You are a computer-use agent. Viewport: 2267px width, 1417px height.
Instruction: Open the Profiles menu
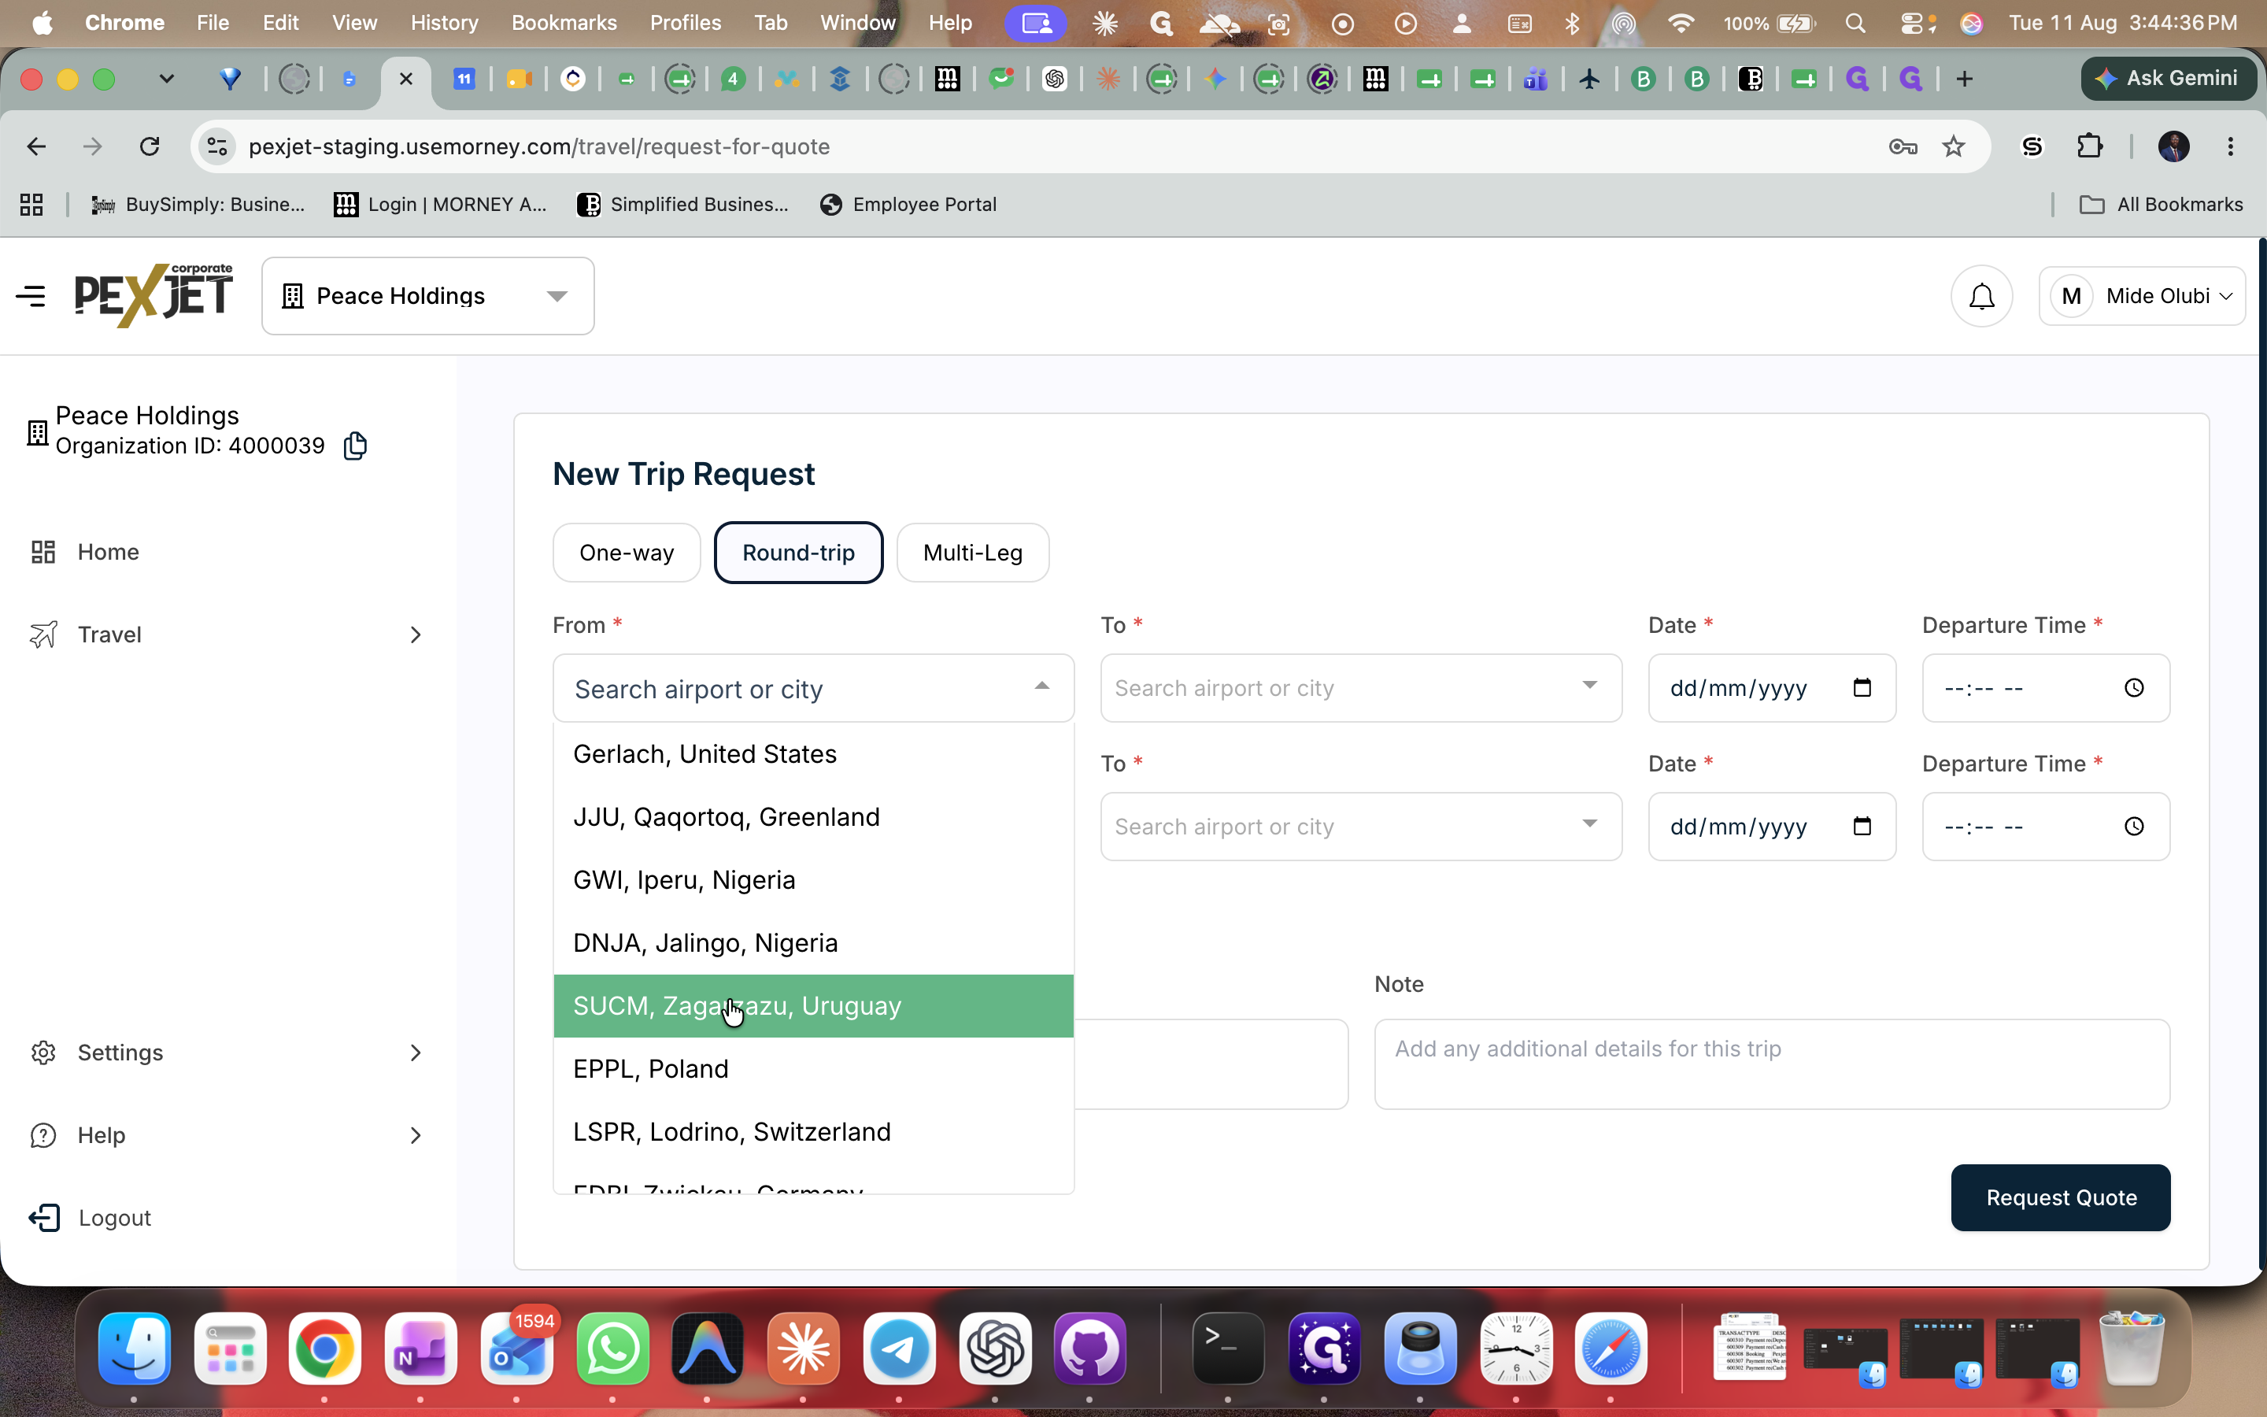click(x=686, y=24)
